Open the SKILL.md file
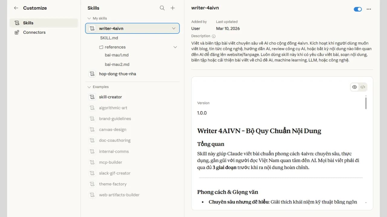This screenshot has width=387, height=217. pyautogui.click(x=109, y=38)
